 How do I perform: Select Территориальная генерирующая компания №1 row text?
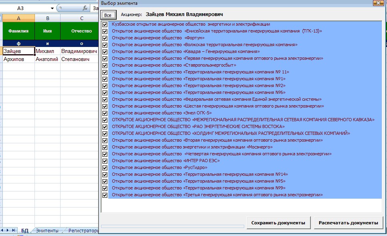(x=199, y=79)
